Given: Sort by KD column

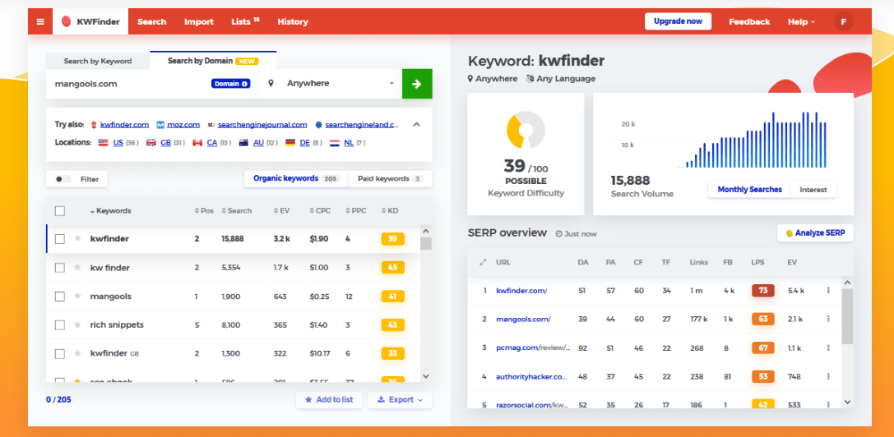Looking at the screenshot, I should [x=389, y=211].
